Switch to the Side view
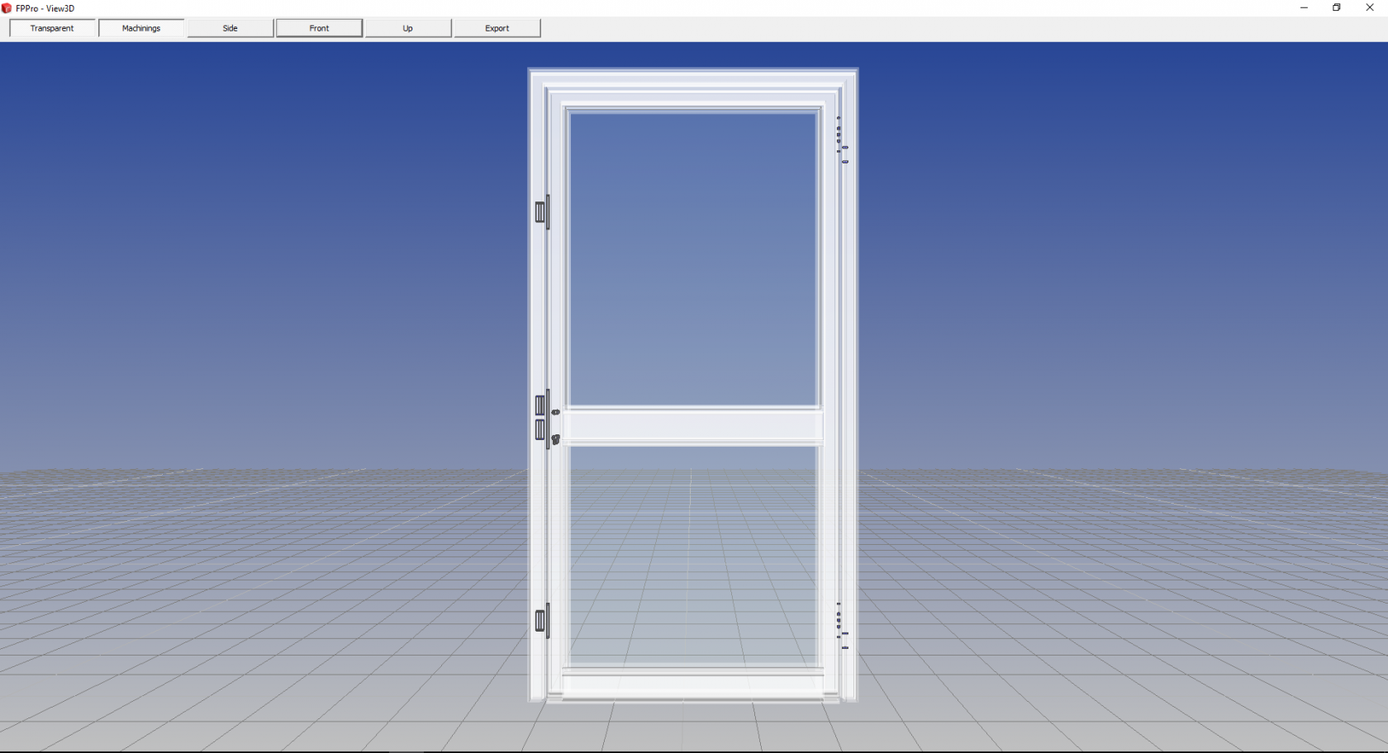 [x=230, y=27]
